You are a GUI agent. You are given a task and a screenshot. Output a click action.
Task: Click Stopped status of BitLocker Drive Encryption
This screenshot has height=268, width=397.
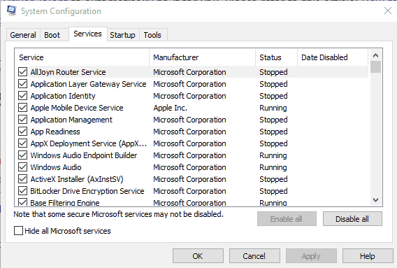pos(273,191)
